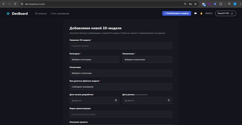Click the Описание проекта label

(x=78, y=122)
